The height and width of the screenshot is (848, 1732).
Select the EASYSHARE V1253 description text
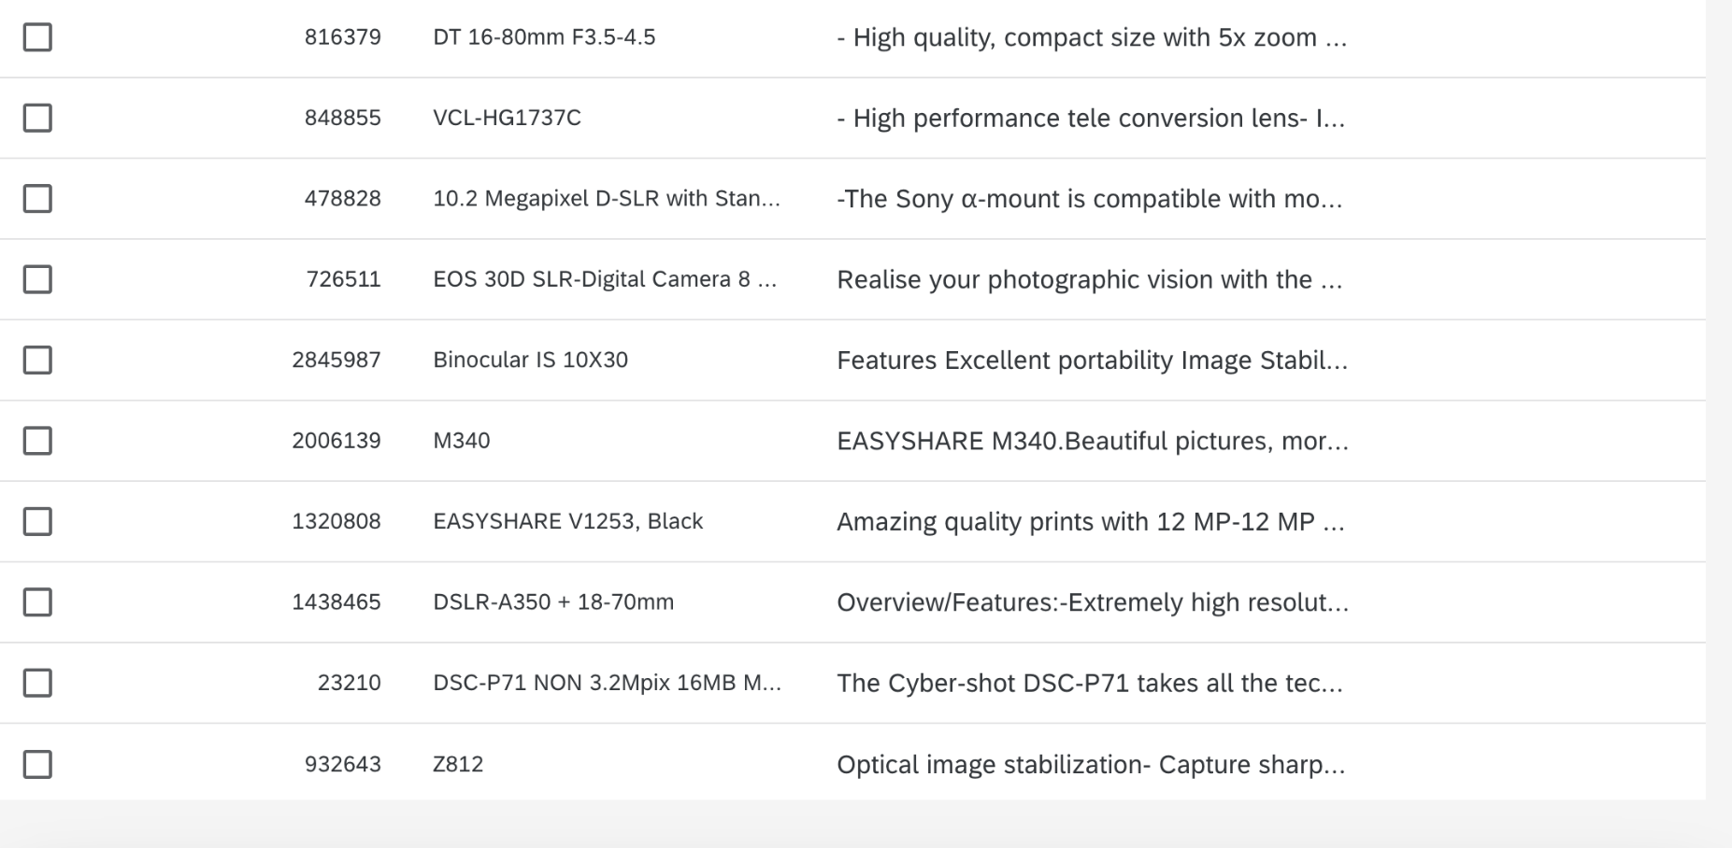[x=1090, y=521]
